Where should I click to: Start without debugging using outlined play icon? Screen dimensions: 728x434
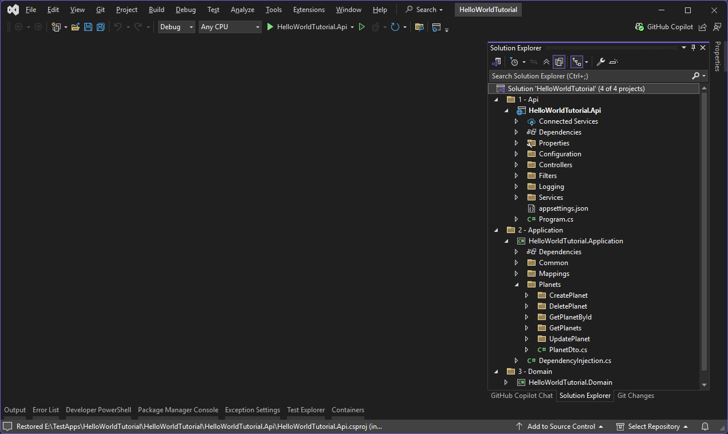362,27
